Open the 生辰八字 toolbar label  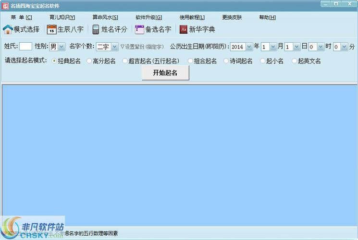(x=71, y=29)
